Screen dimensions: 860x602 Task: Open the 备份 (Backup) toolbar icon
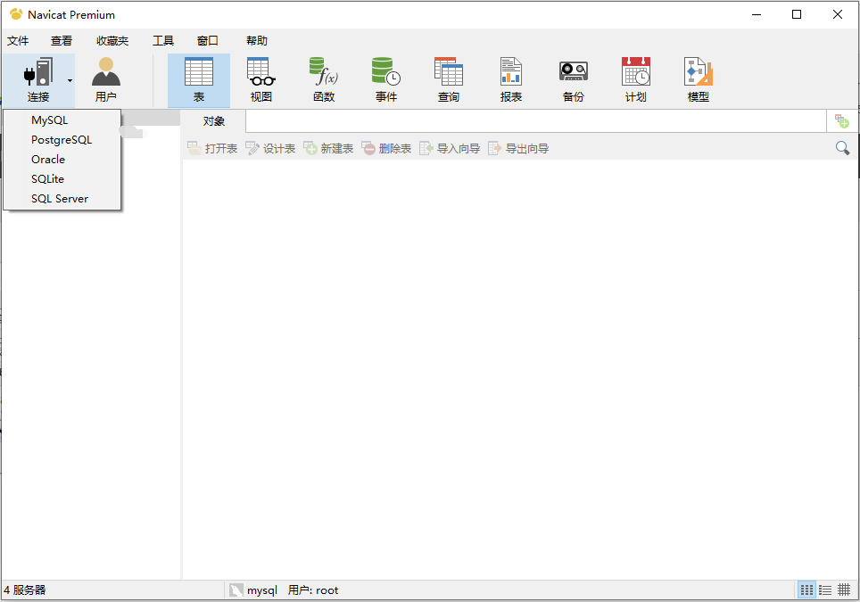click(x=574, y=80)
